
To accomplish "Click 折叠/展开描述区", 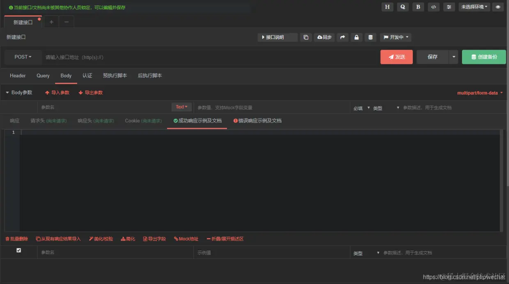I will (x=225, y=239).
